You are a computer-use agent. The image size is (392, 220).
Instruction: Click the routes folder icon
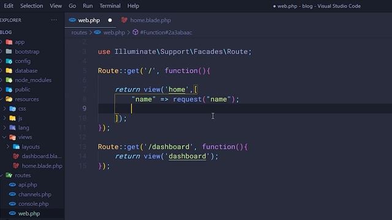tap(9, 175)
